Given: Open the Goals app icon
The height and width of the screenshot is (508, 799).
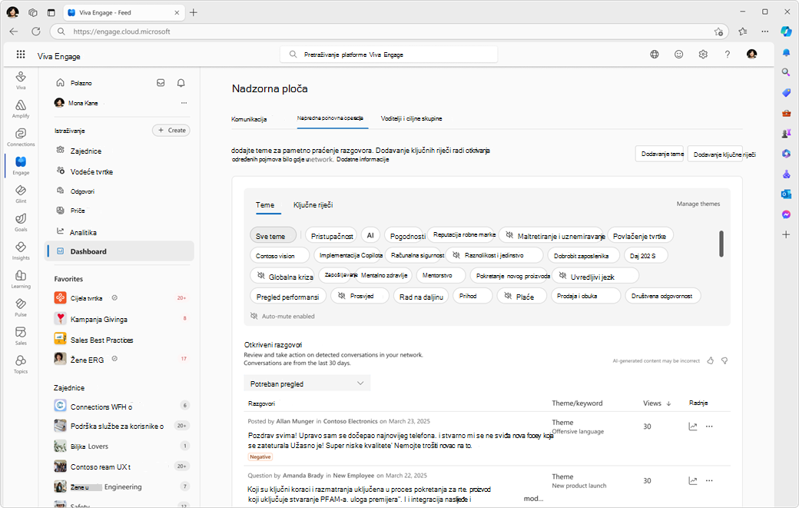Looking at the screenshot, I should pyautogui.click(x=21, y=222).
